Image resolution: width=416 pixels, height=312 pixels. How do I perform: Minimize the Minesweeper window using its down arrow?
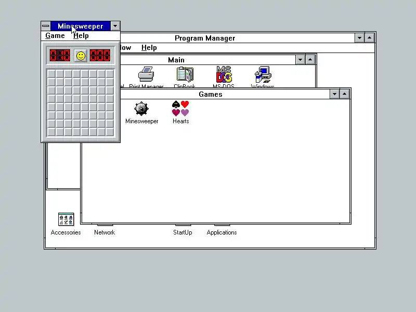tap(115, 26)
